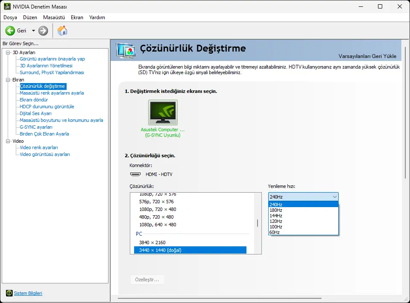The image size is (410, 303).
Task: Open Ekranı döndür item
Action: coord(34,100)
